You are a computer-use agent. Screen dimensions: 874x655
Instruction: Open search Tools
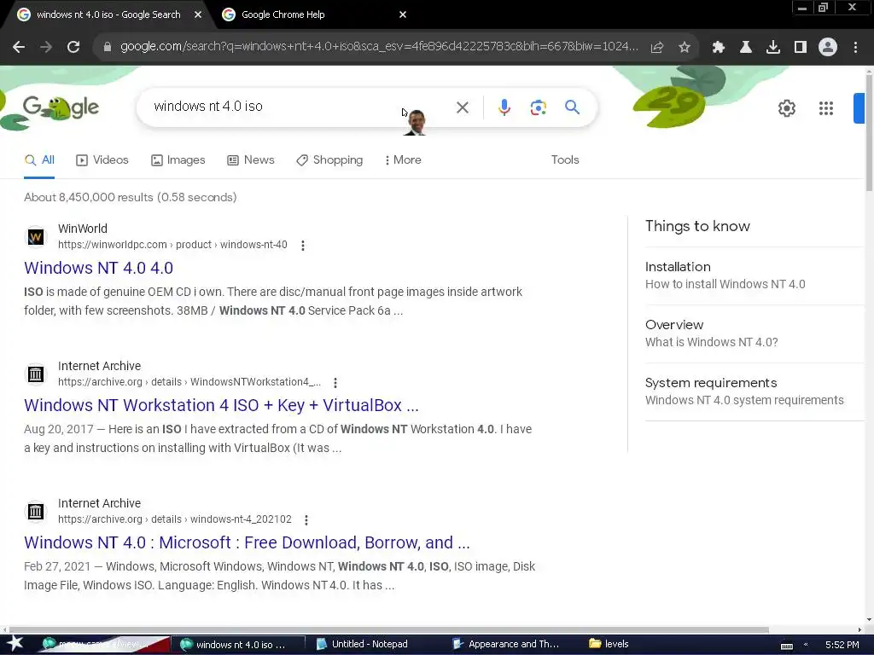click(x=565, y=159)
